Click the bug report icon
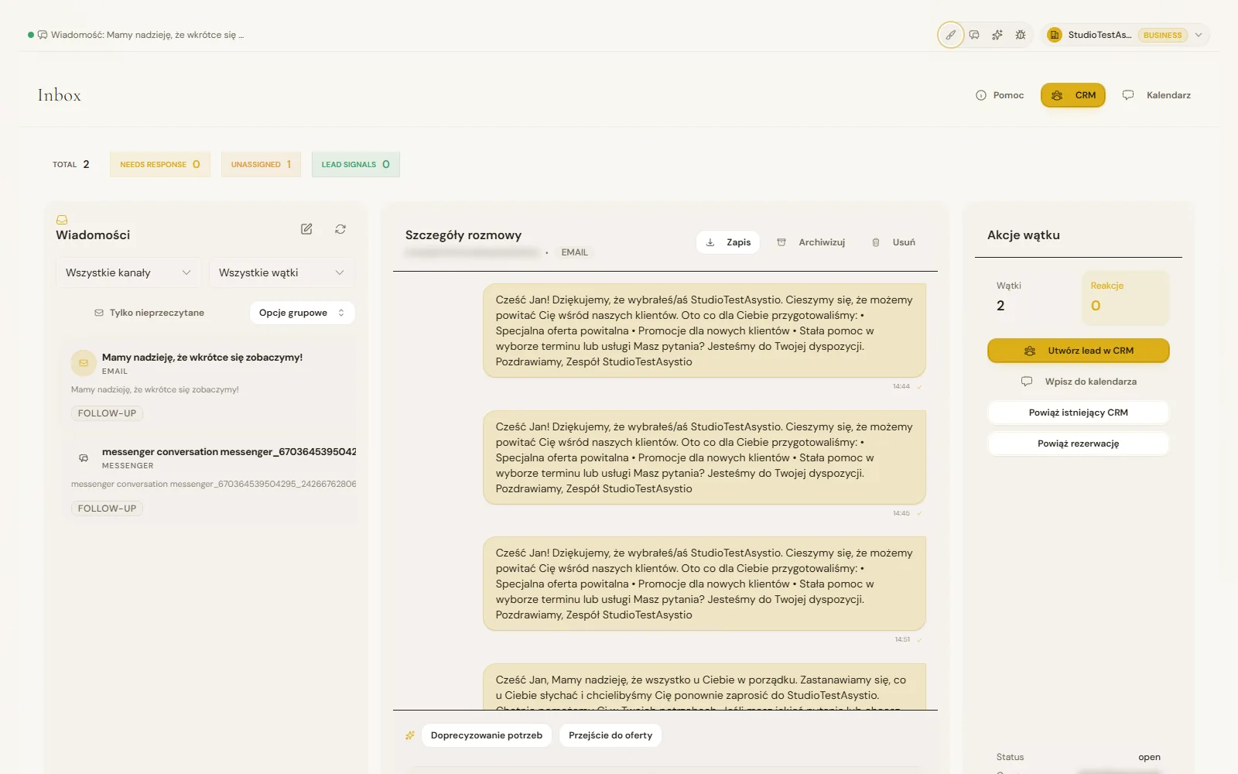Screen dimensions: 1238x774 pyautogui.click(x=1021, y=35)
